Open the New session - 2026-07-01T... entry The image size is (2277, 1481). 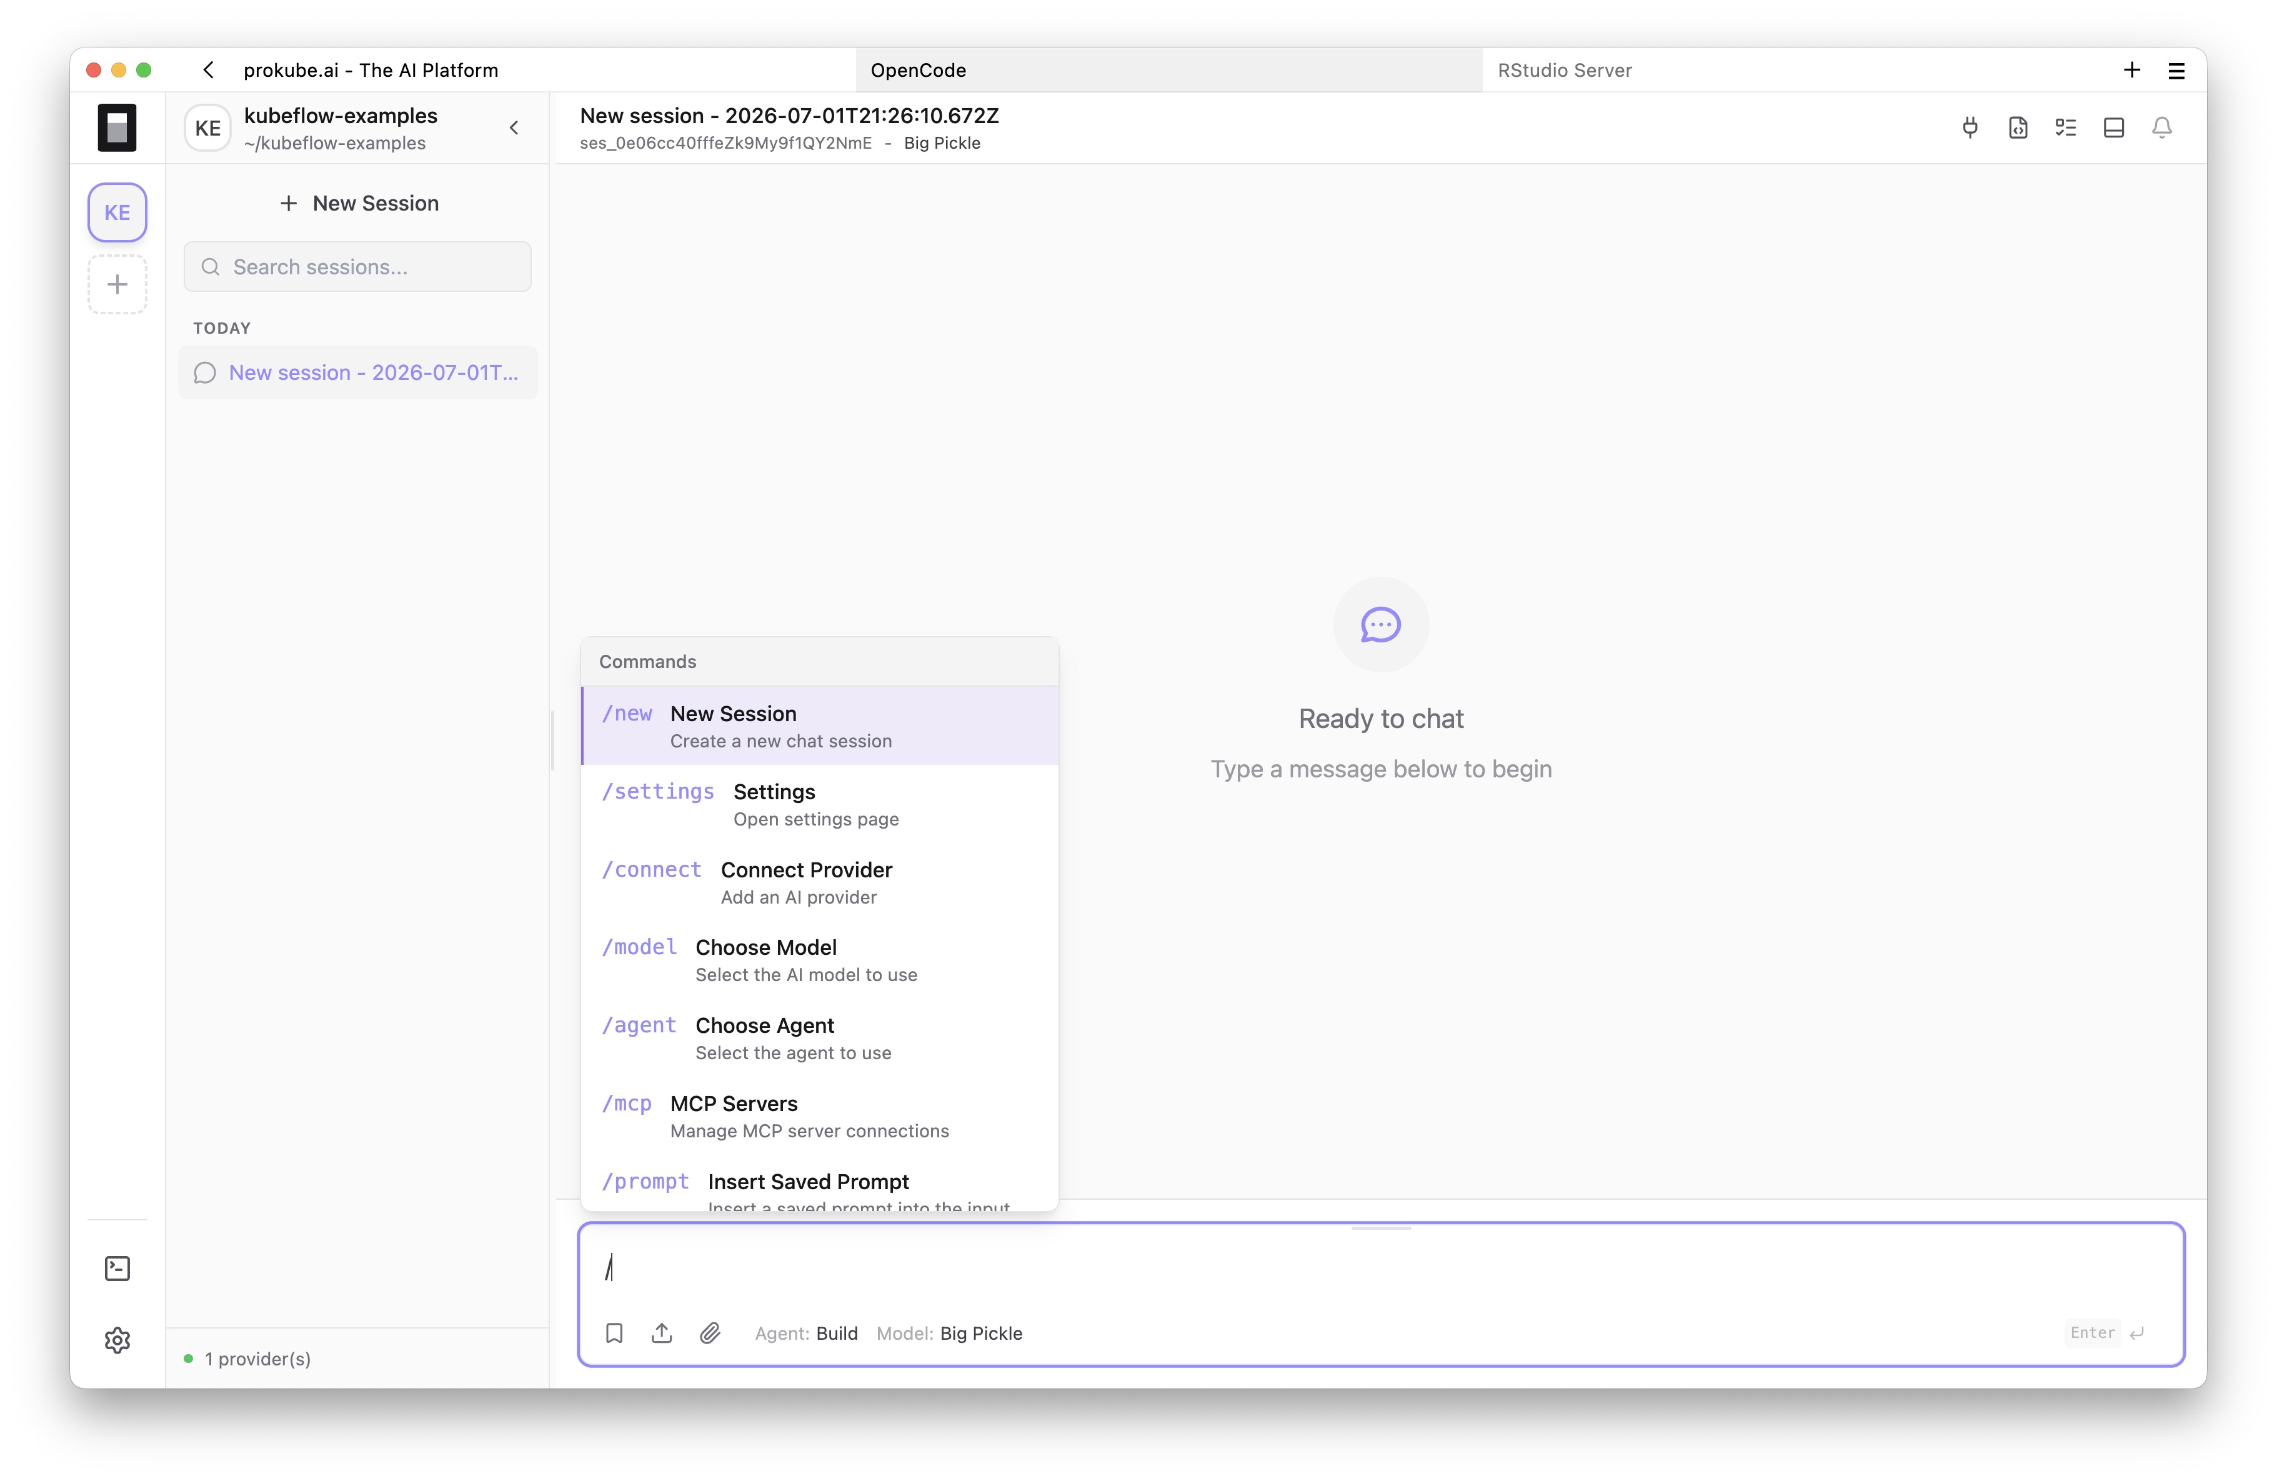[358, 372]
